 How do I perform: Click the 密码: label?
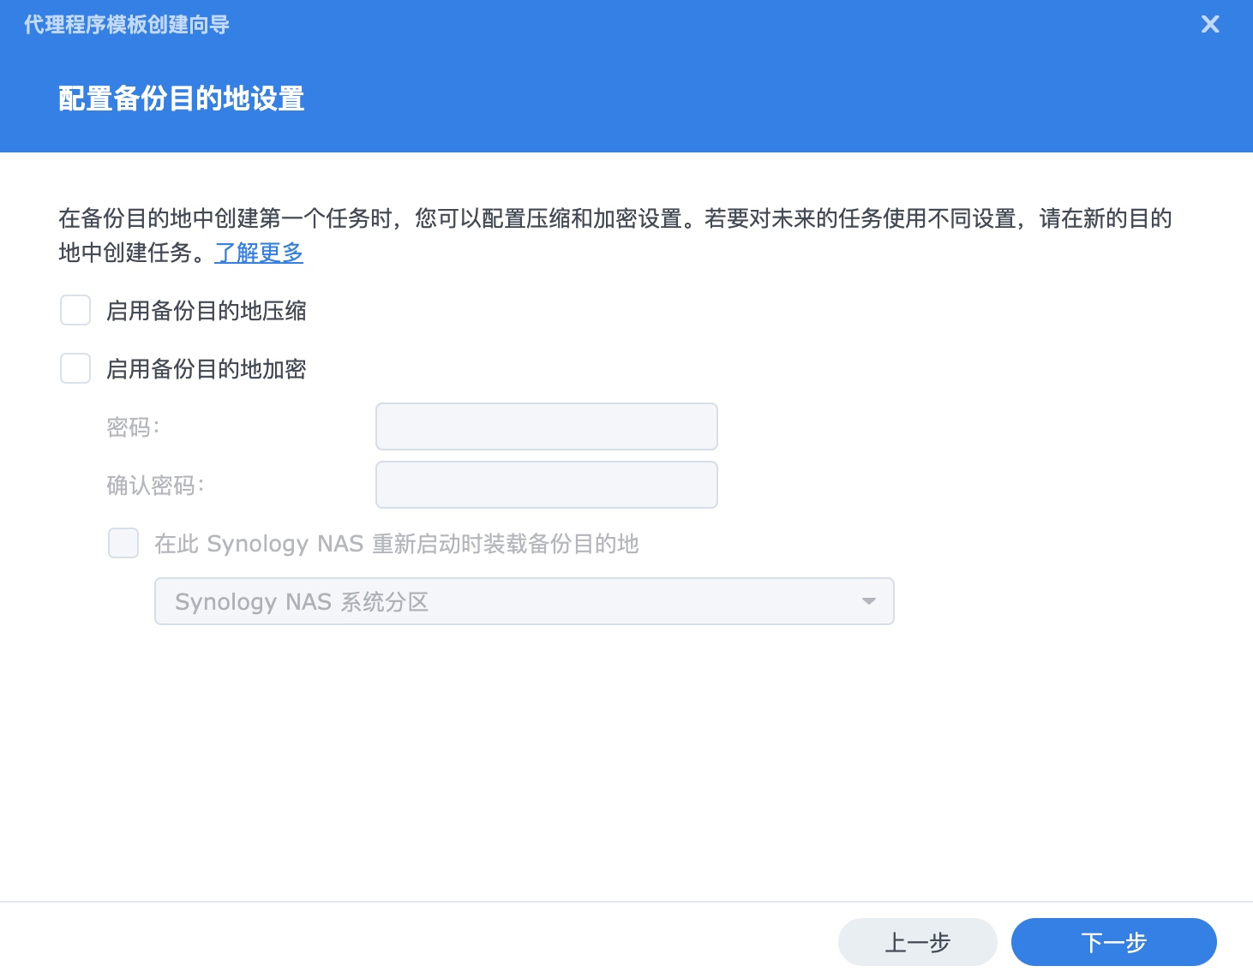(x=133, y=426)
